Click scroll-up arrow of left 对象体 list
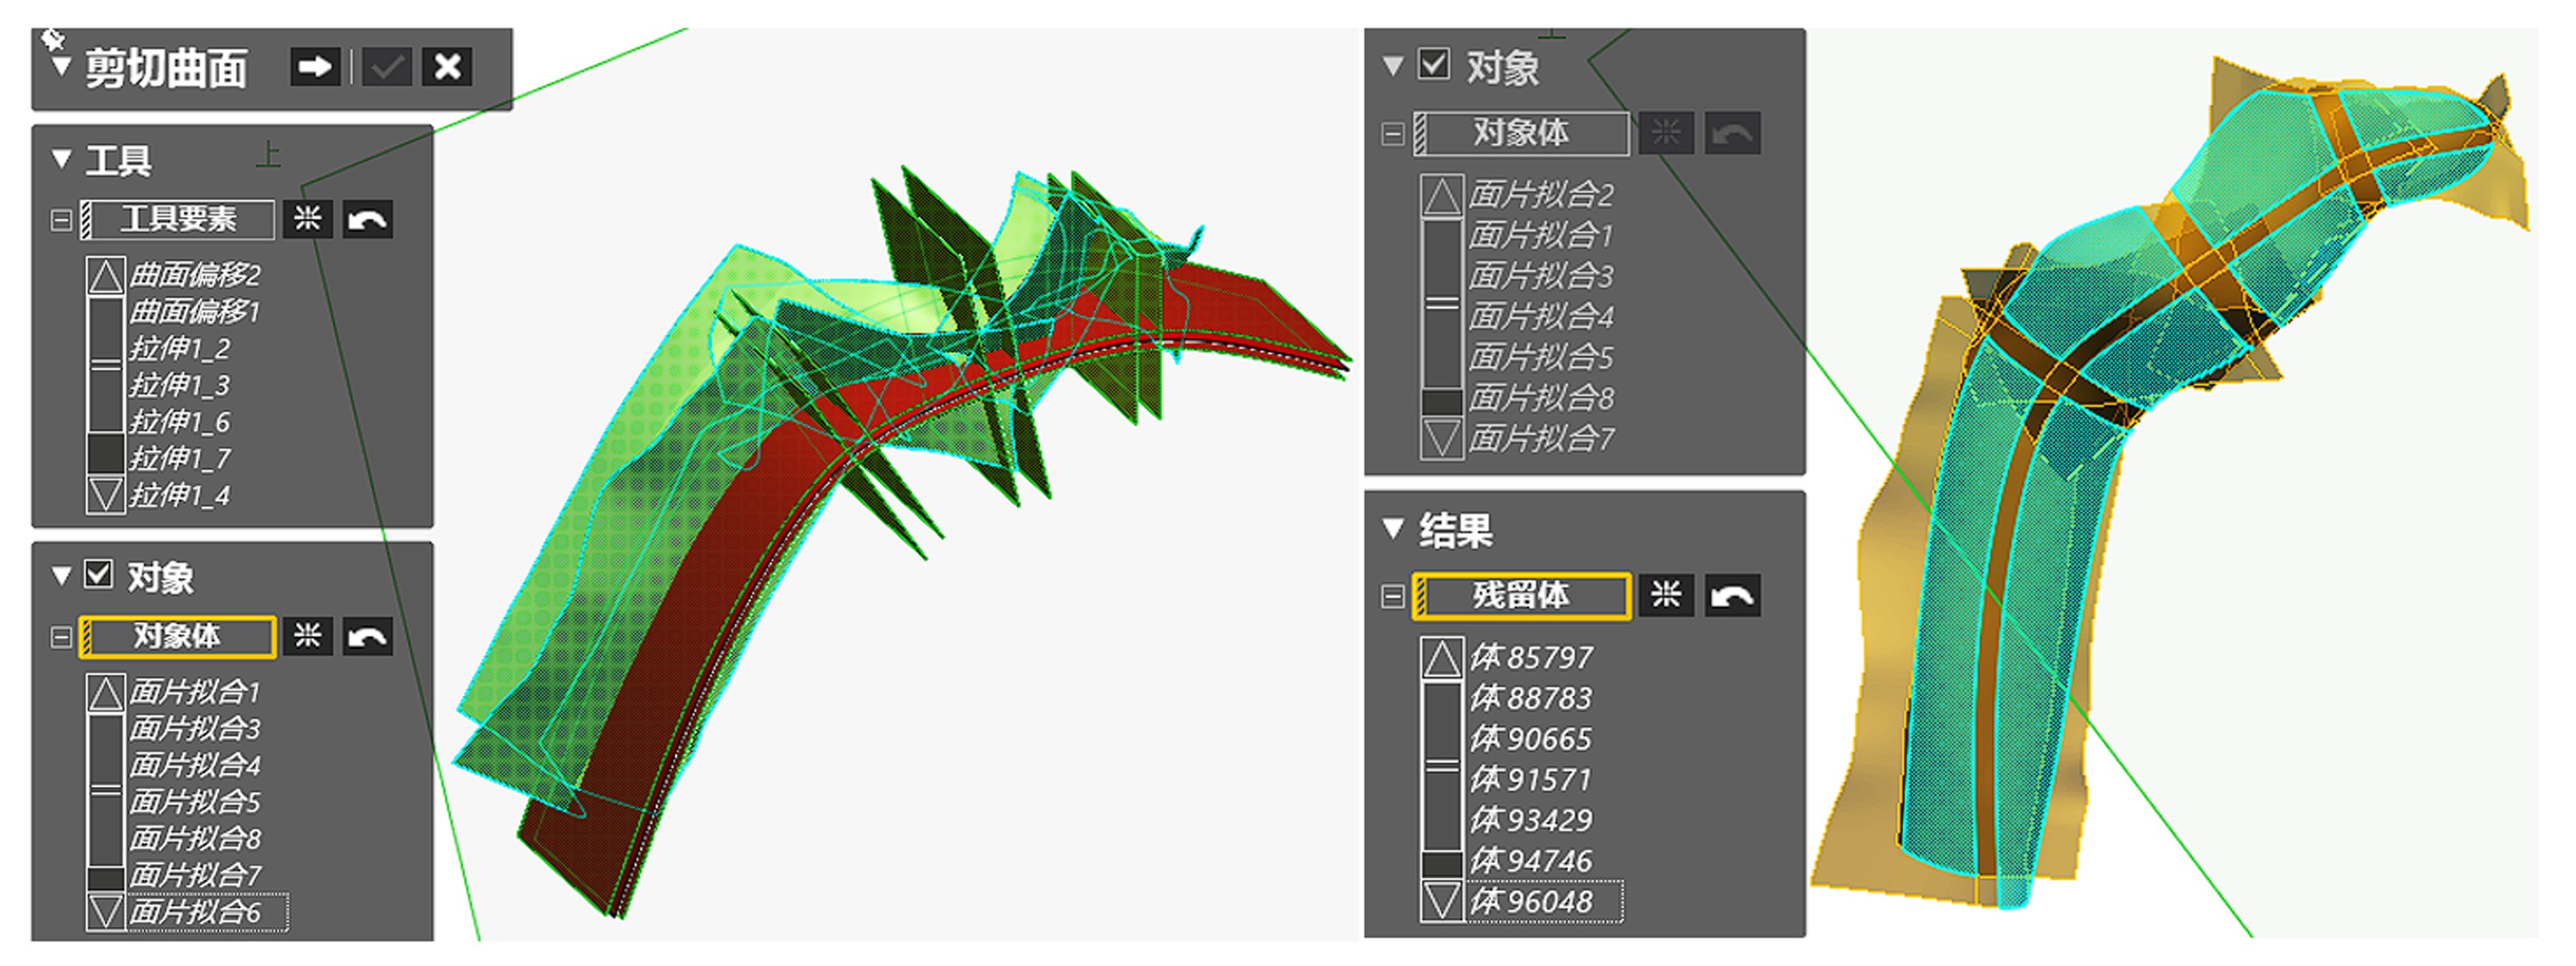 click(x=106, y=693)
